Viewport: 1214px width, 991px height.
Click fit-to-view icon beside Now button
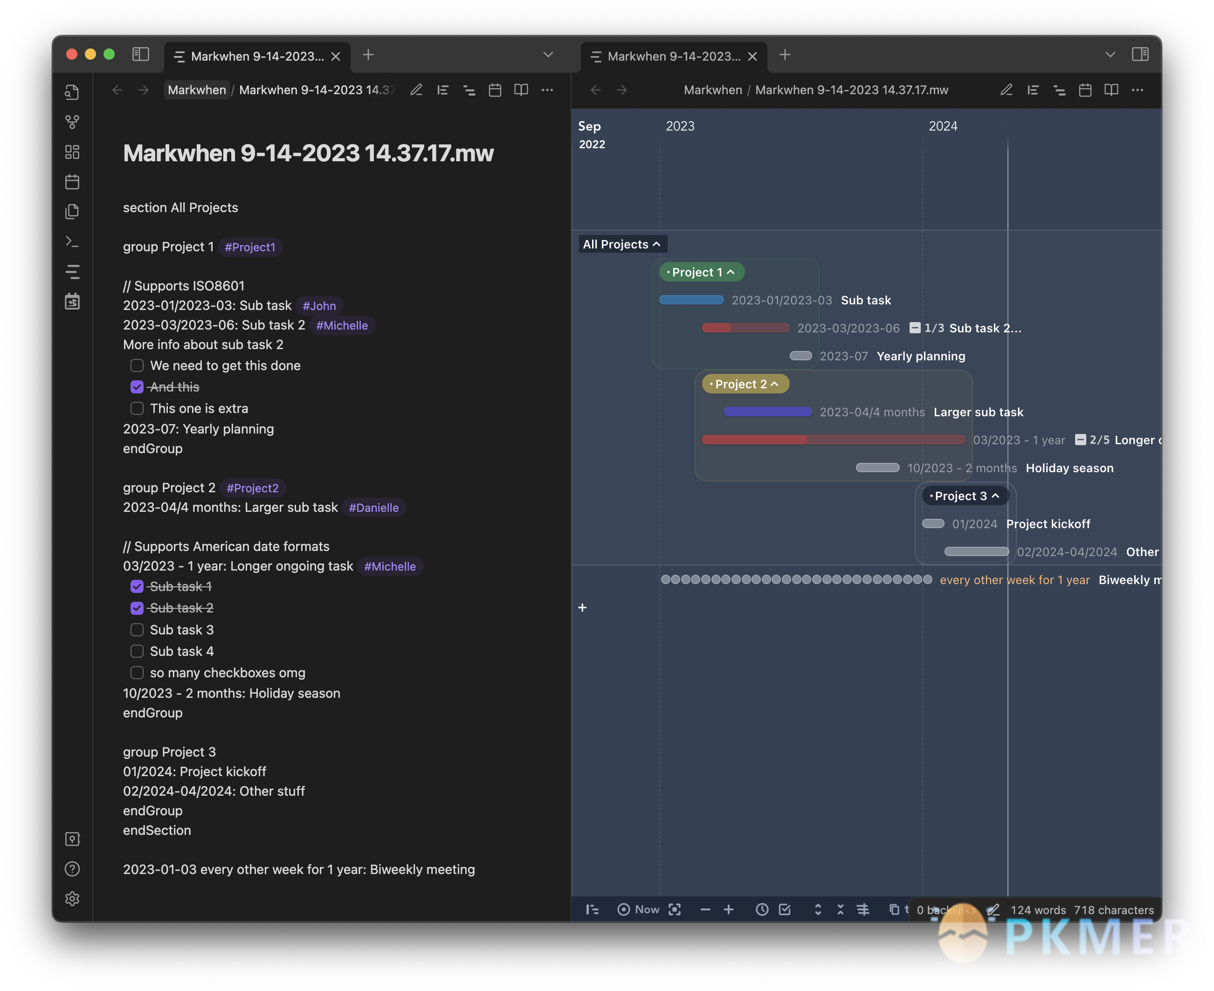pyautogui.click(x=675, y=909)
